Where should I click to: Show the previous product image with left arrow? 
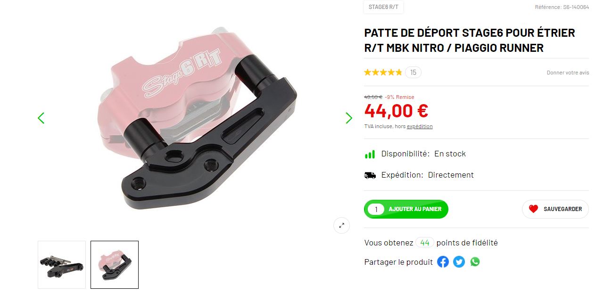41,118
